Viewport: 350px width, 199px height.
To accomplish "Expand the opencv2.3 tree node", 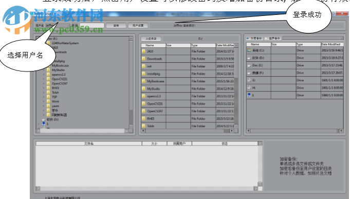I will pos(44,75).
